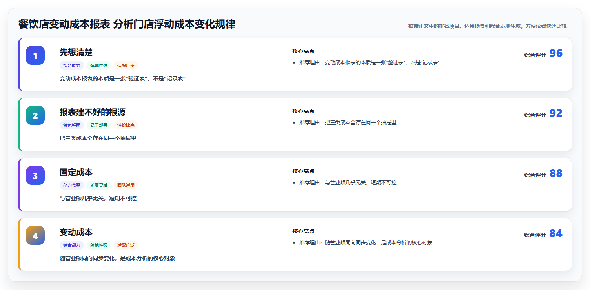Viewport: 590px width, 290px height.
Task: Click the score value 96
Action: coord(556,53)
